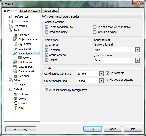Collapse the Visual Query Builder node

[x=11, y=53]
